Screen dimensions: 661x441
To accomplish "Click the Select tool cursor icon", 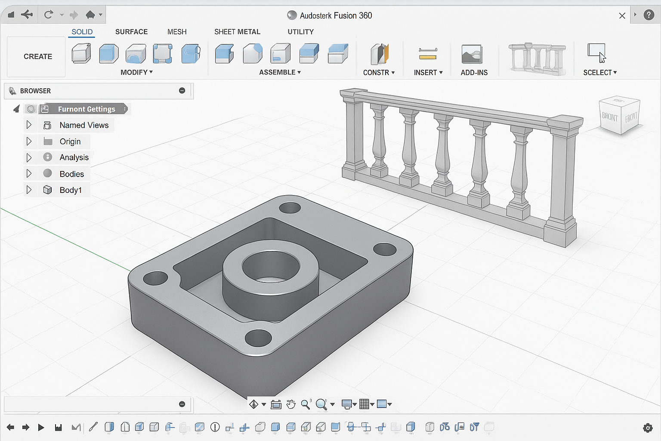I will coord(597,53).
